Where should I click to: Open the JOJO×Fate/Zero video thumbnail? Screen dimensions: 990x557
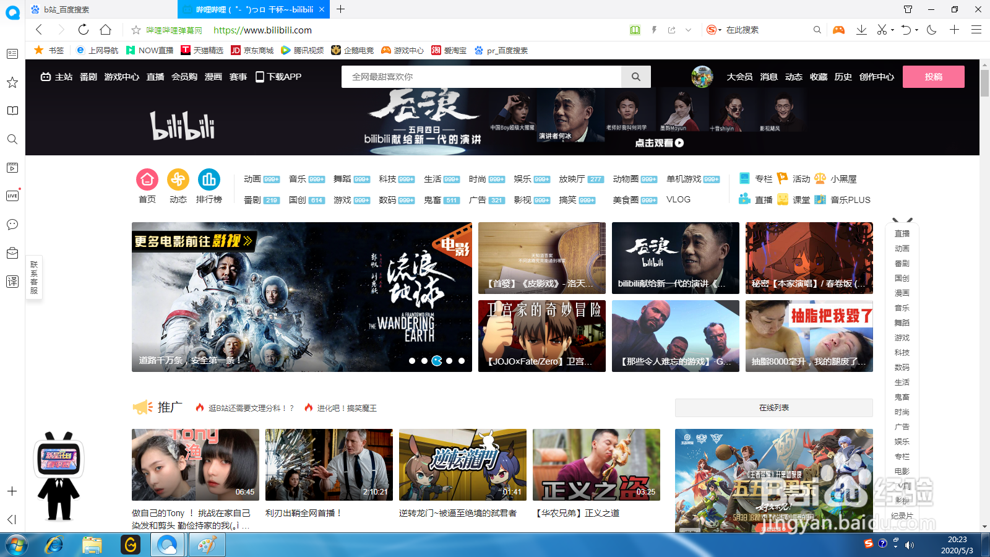pos(542,336)
